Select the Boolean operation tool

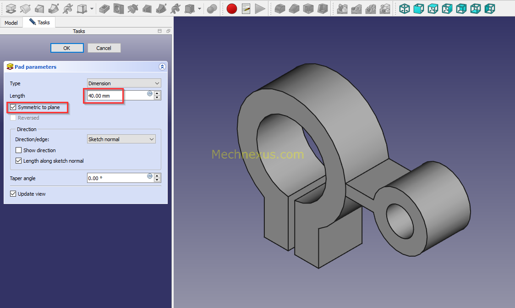pyautogui.click(x=212, y=8)
